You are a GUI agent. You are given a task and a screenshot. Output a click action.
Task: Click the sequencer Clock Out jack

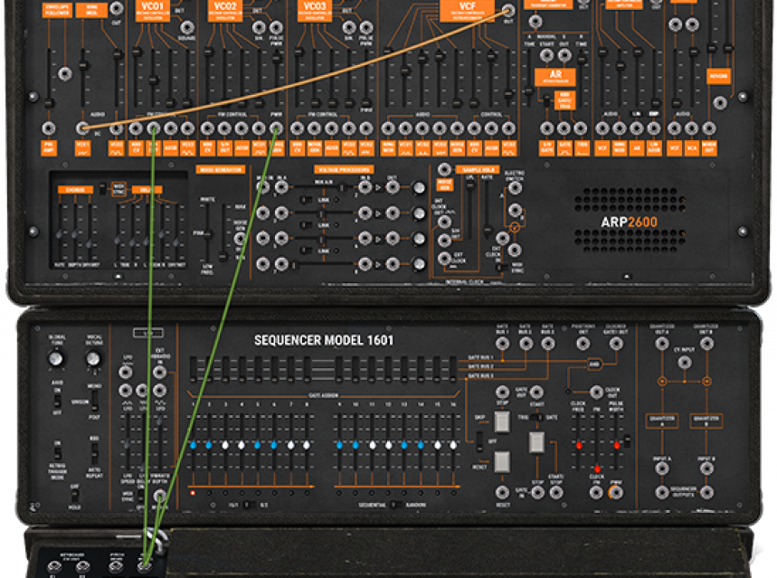(597, 392)
